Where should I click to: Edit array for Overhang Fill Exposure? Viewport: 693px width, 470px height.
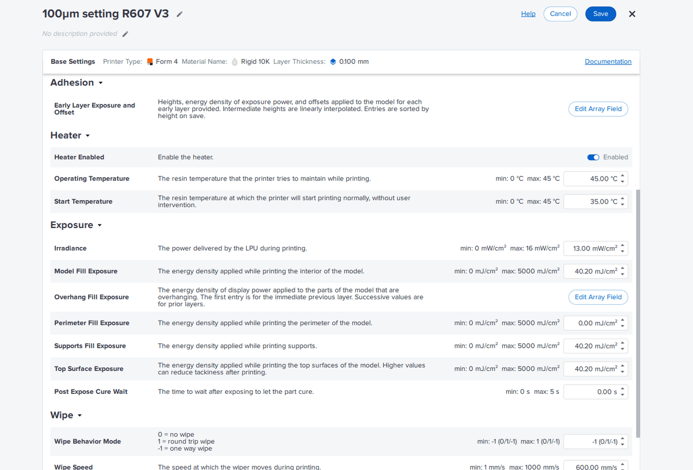[597, 297]
